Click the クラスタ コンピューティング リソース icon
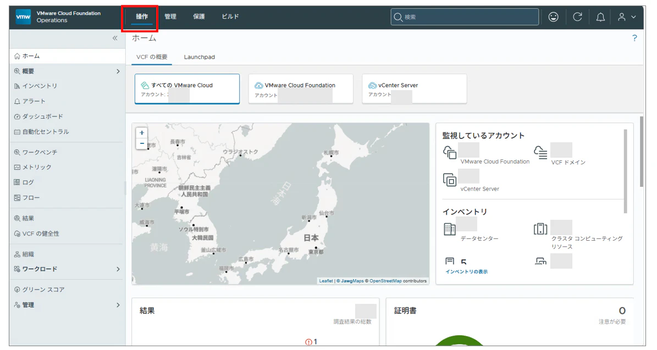 [540, 229]
